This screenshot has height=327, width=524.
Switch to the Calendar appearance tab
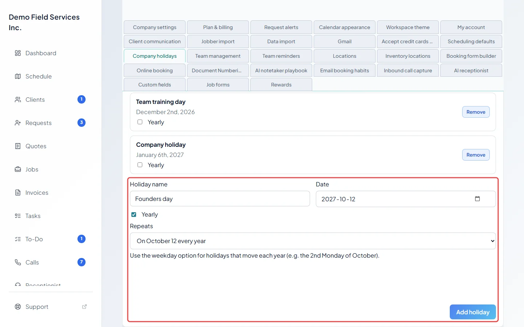345,27
